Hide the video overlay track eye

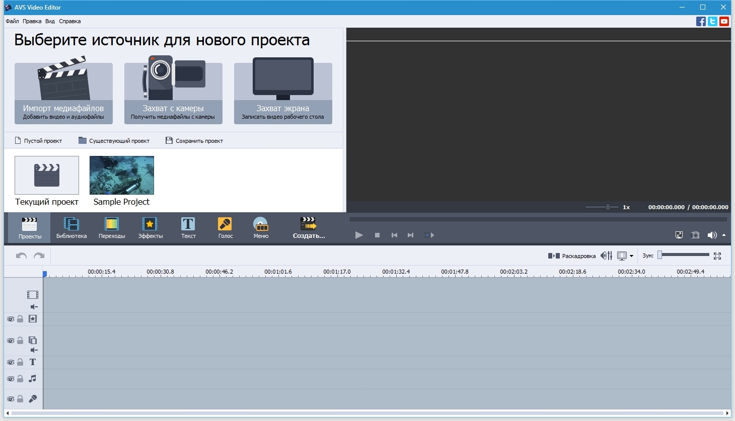tap(10, 341)
